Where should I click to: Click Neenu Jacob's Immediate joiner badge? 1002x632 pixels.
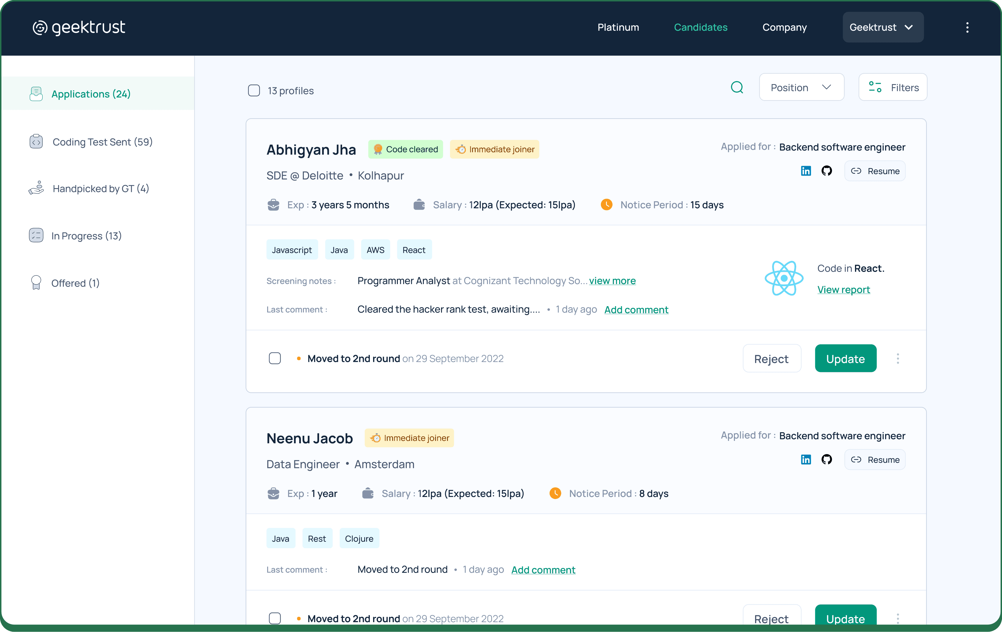409,438
